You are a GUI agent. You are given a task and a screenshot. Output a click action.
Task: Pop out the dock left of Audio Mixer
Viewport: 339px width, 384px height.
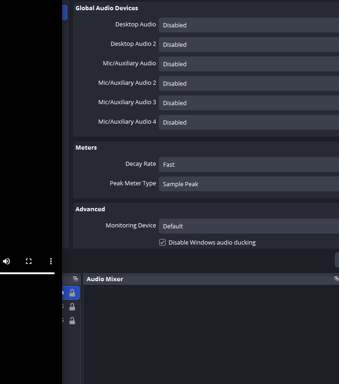coord(75,279)
